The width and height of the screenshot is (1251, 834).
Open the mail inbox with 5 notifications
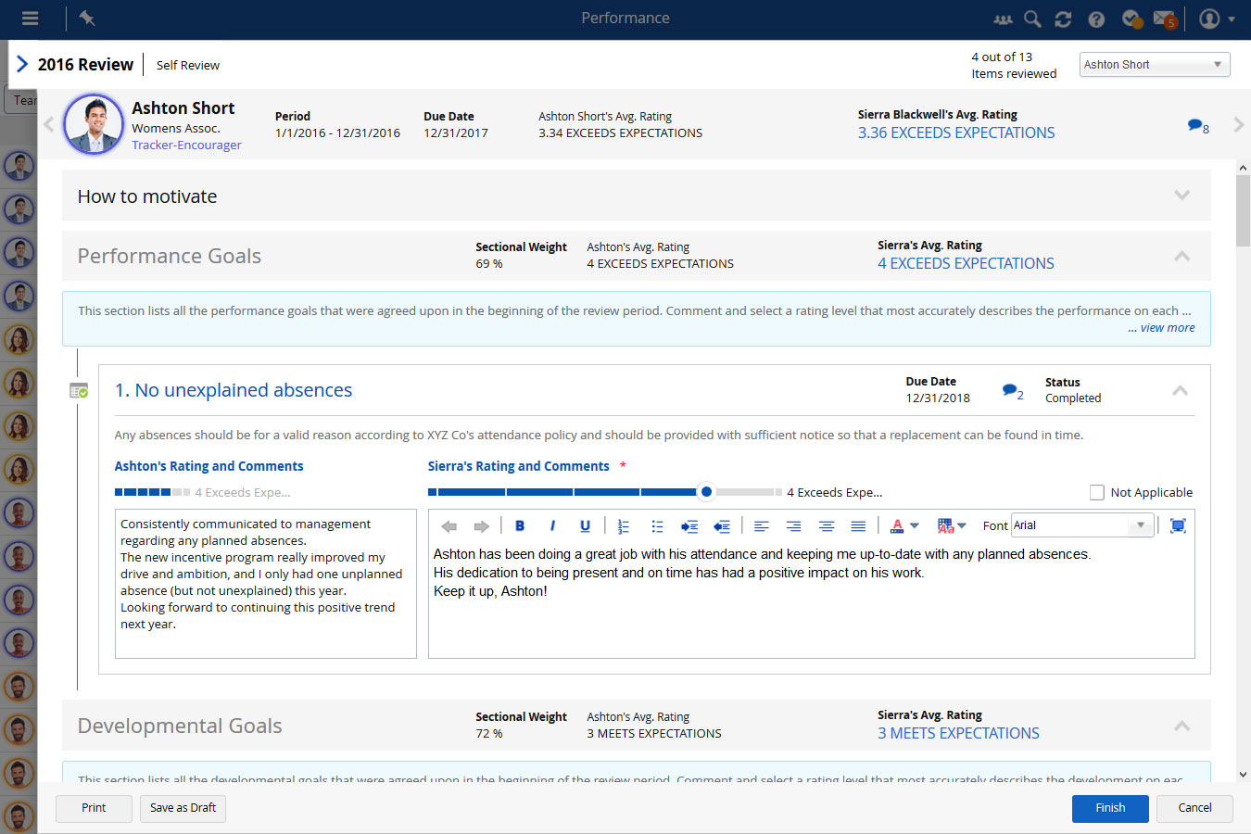click(1164, 19)
